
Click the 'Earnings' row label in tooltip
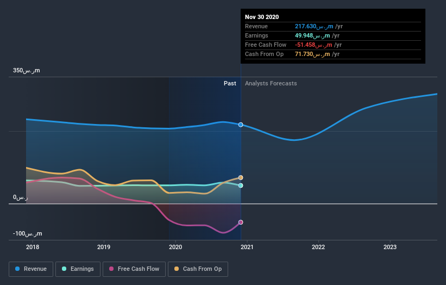coord(256,35)
